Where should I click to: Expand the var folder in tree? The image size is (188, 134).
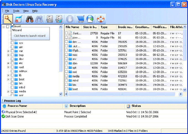pyautogui.click(x=8, y=51)
